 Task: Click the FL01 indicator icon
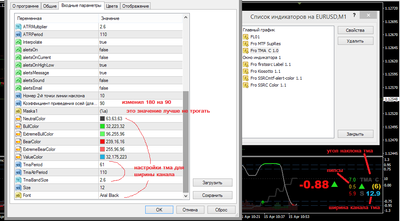click(x=246, y=37)
